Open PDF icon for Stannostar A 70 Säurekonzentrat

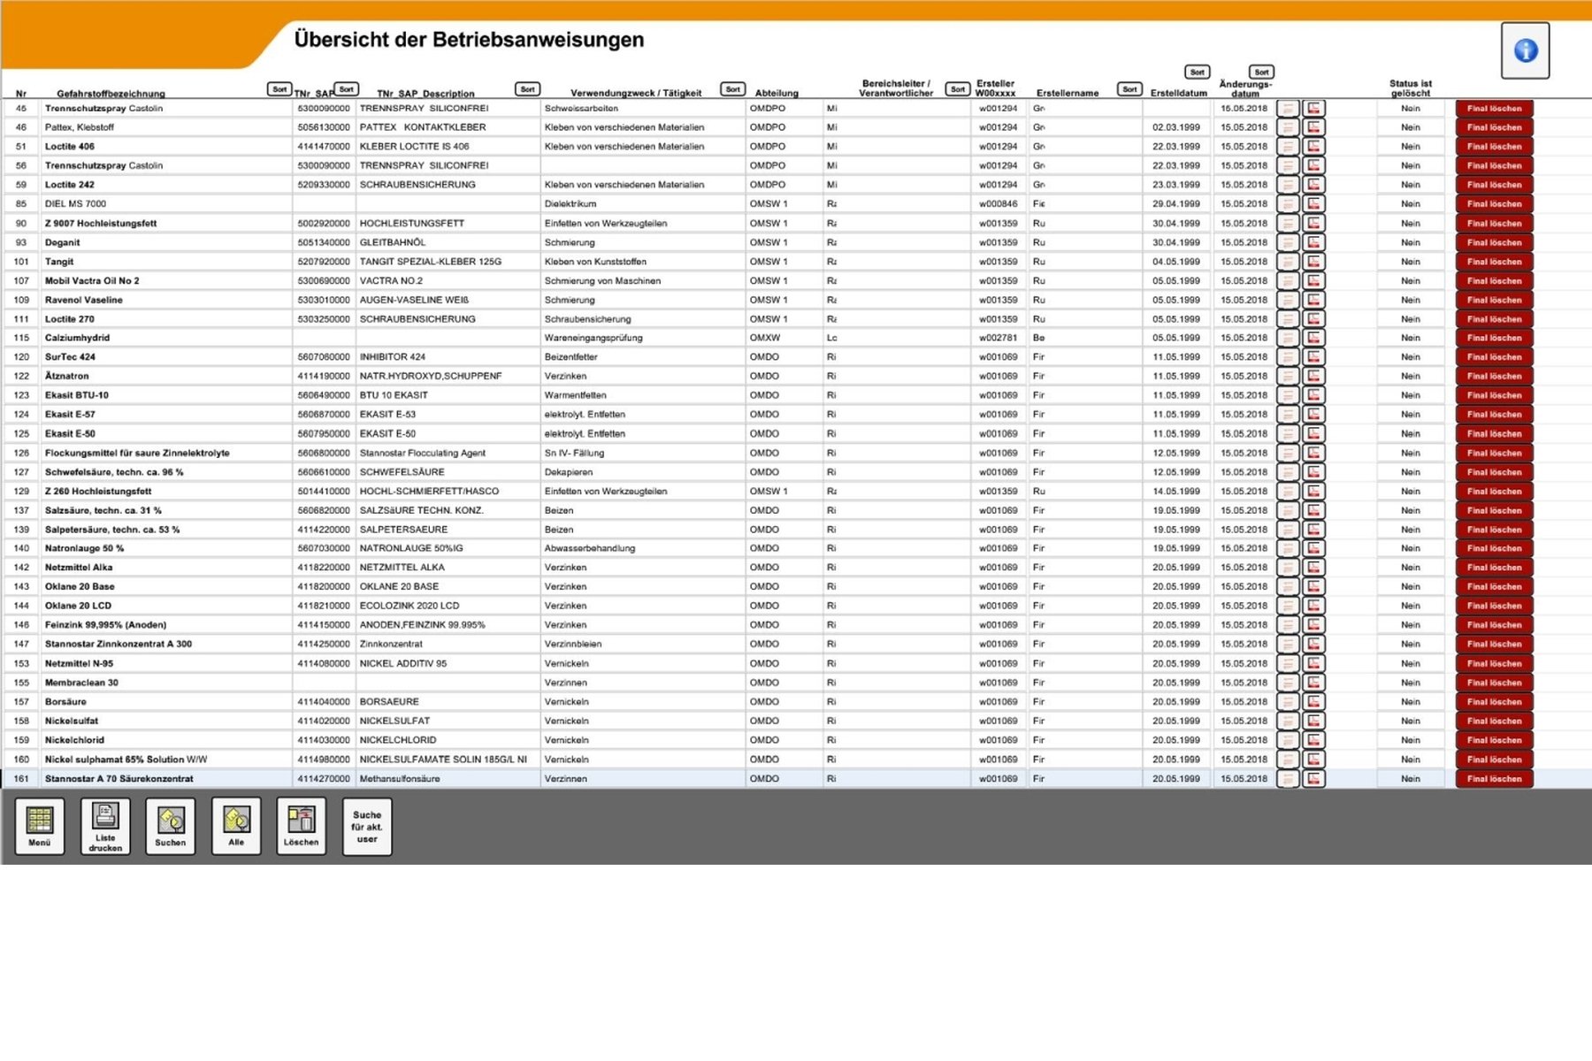1314,779
